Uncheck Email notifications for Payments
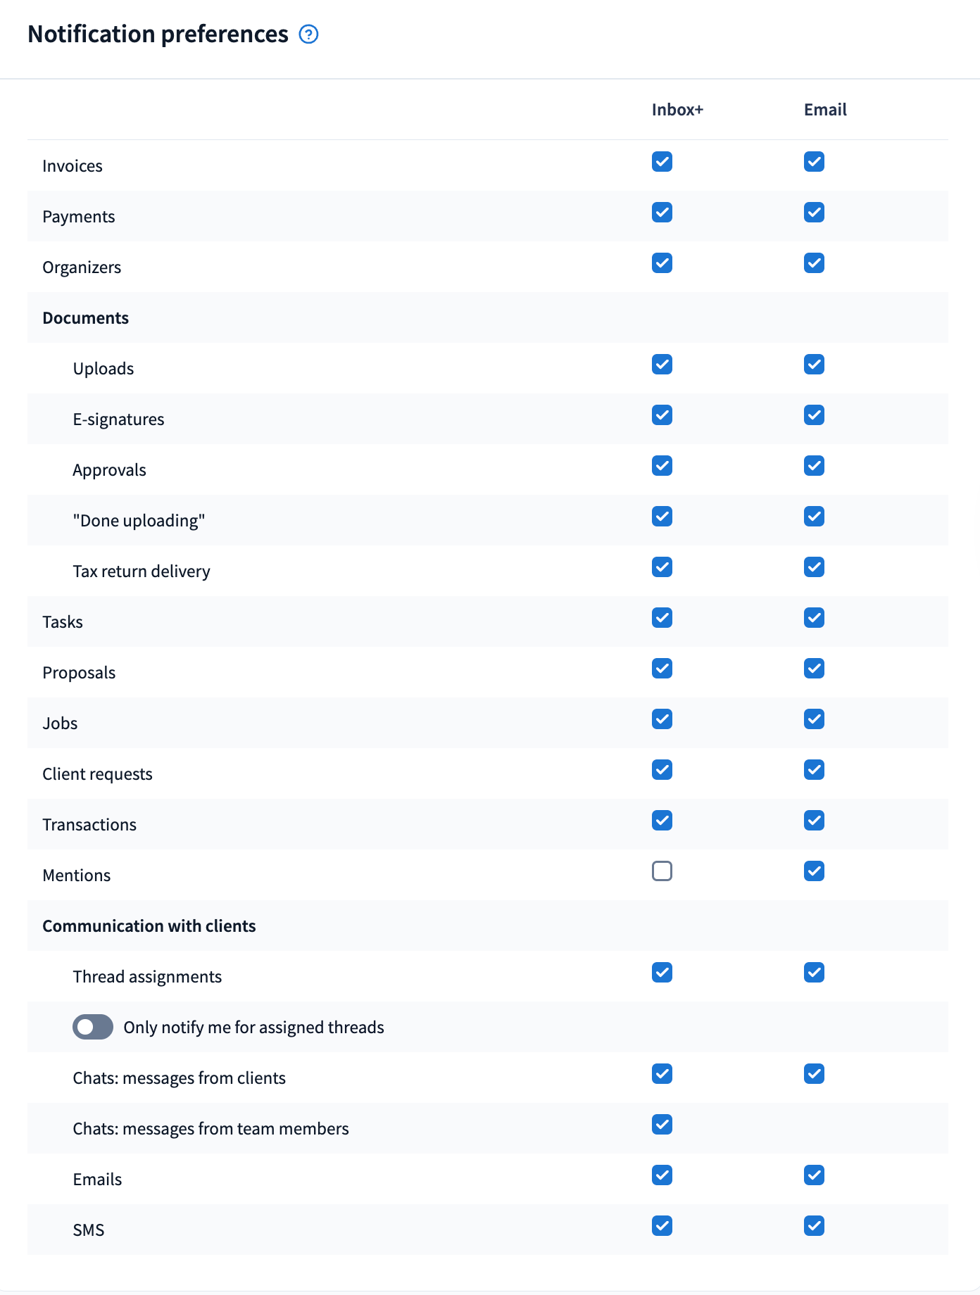Screen dimensions: 980x1295 (x=814, y=213)
